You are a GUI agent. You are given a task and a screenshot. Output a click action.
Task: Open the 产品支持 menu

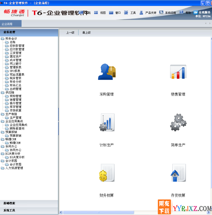tap(151, 13)
